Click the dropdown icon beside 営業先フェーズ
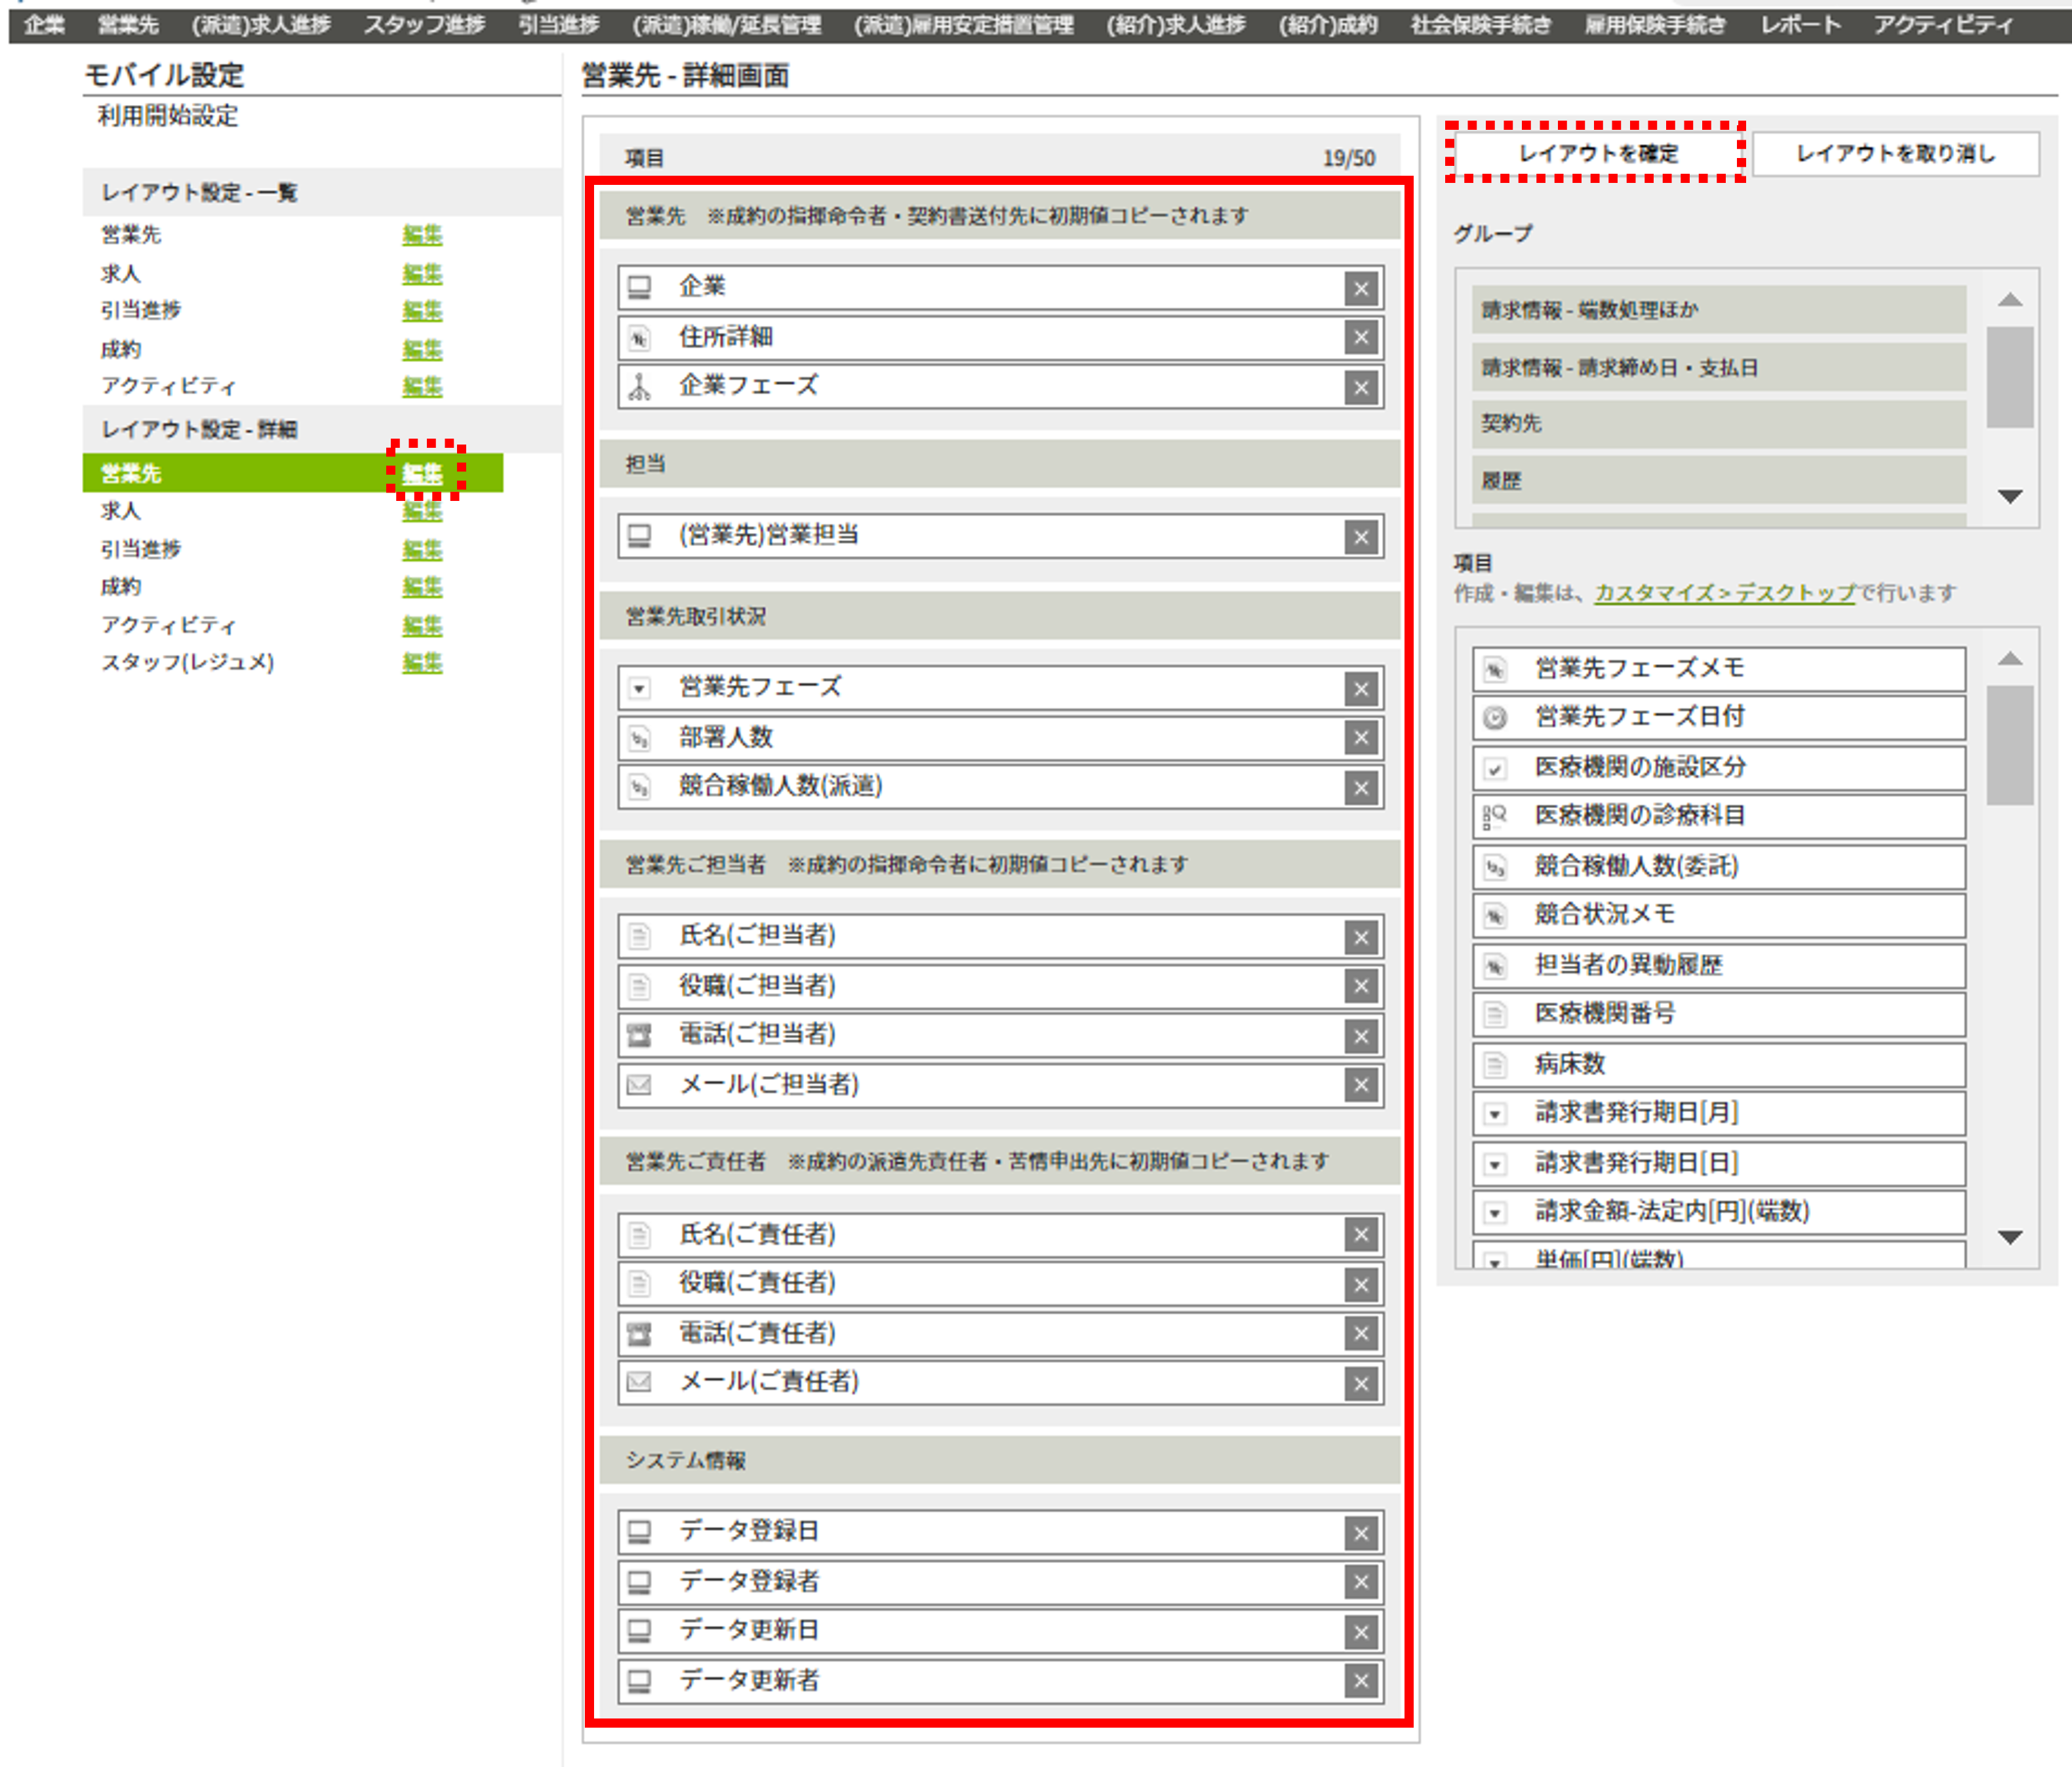Screen dimensions: 2072x1767 639,688
